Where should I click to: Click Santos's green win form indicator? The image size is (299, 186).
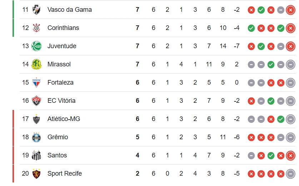coord(271,156)
